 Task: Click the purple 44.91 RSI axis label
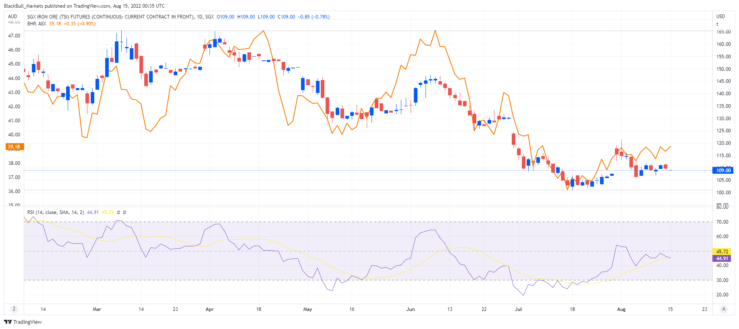click(x=722, y=259)
